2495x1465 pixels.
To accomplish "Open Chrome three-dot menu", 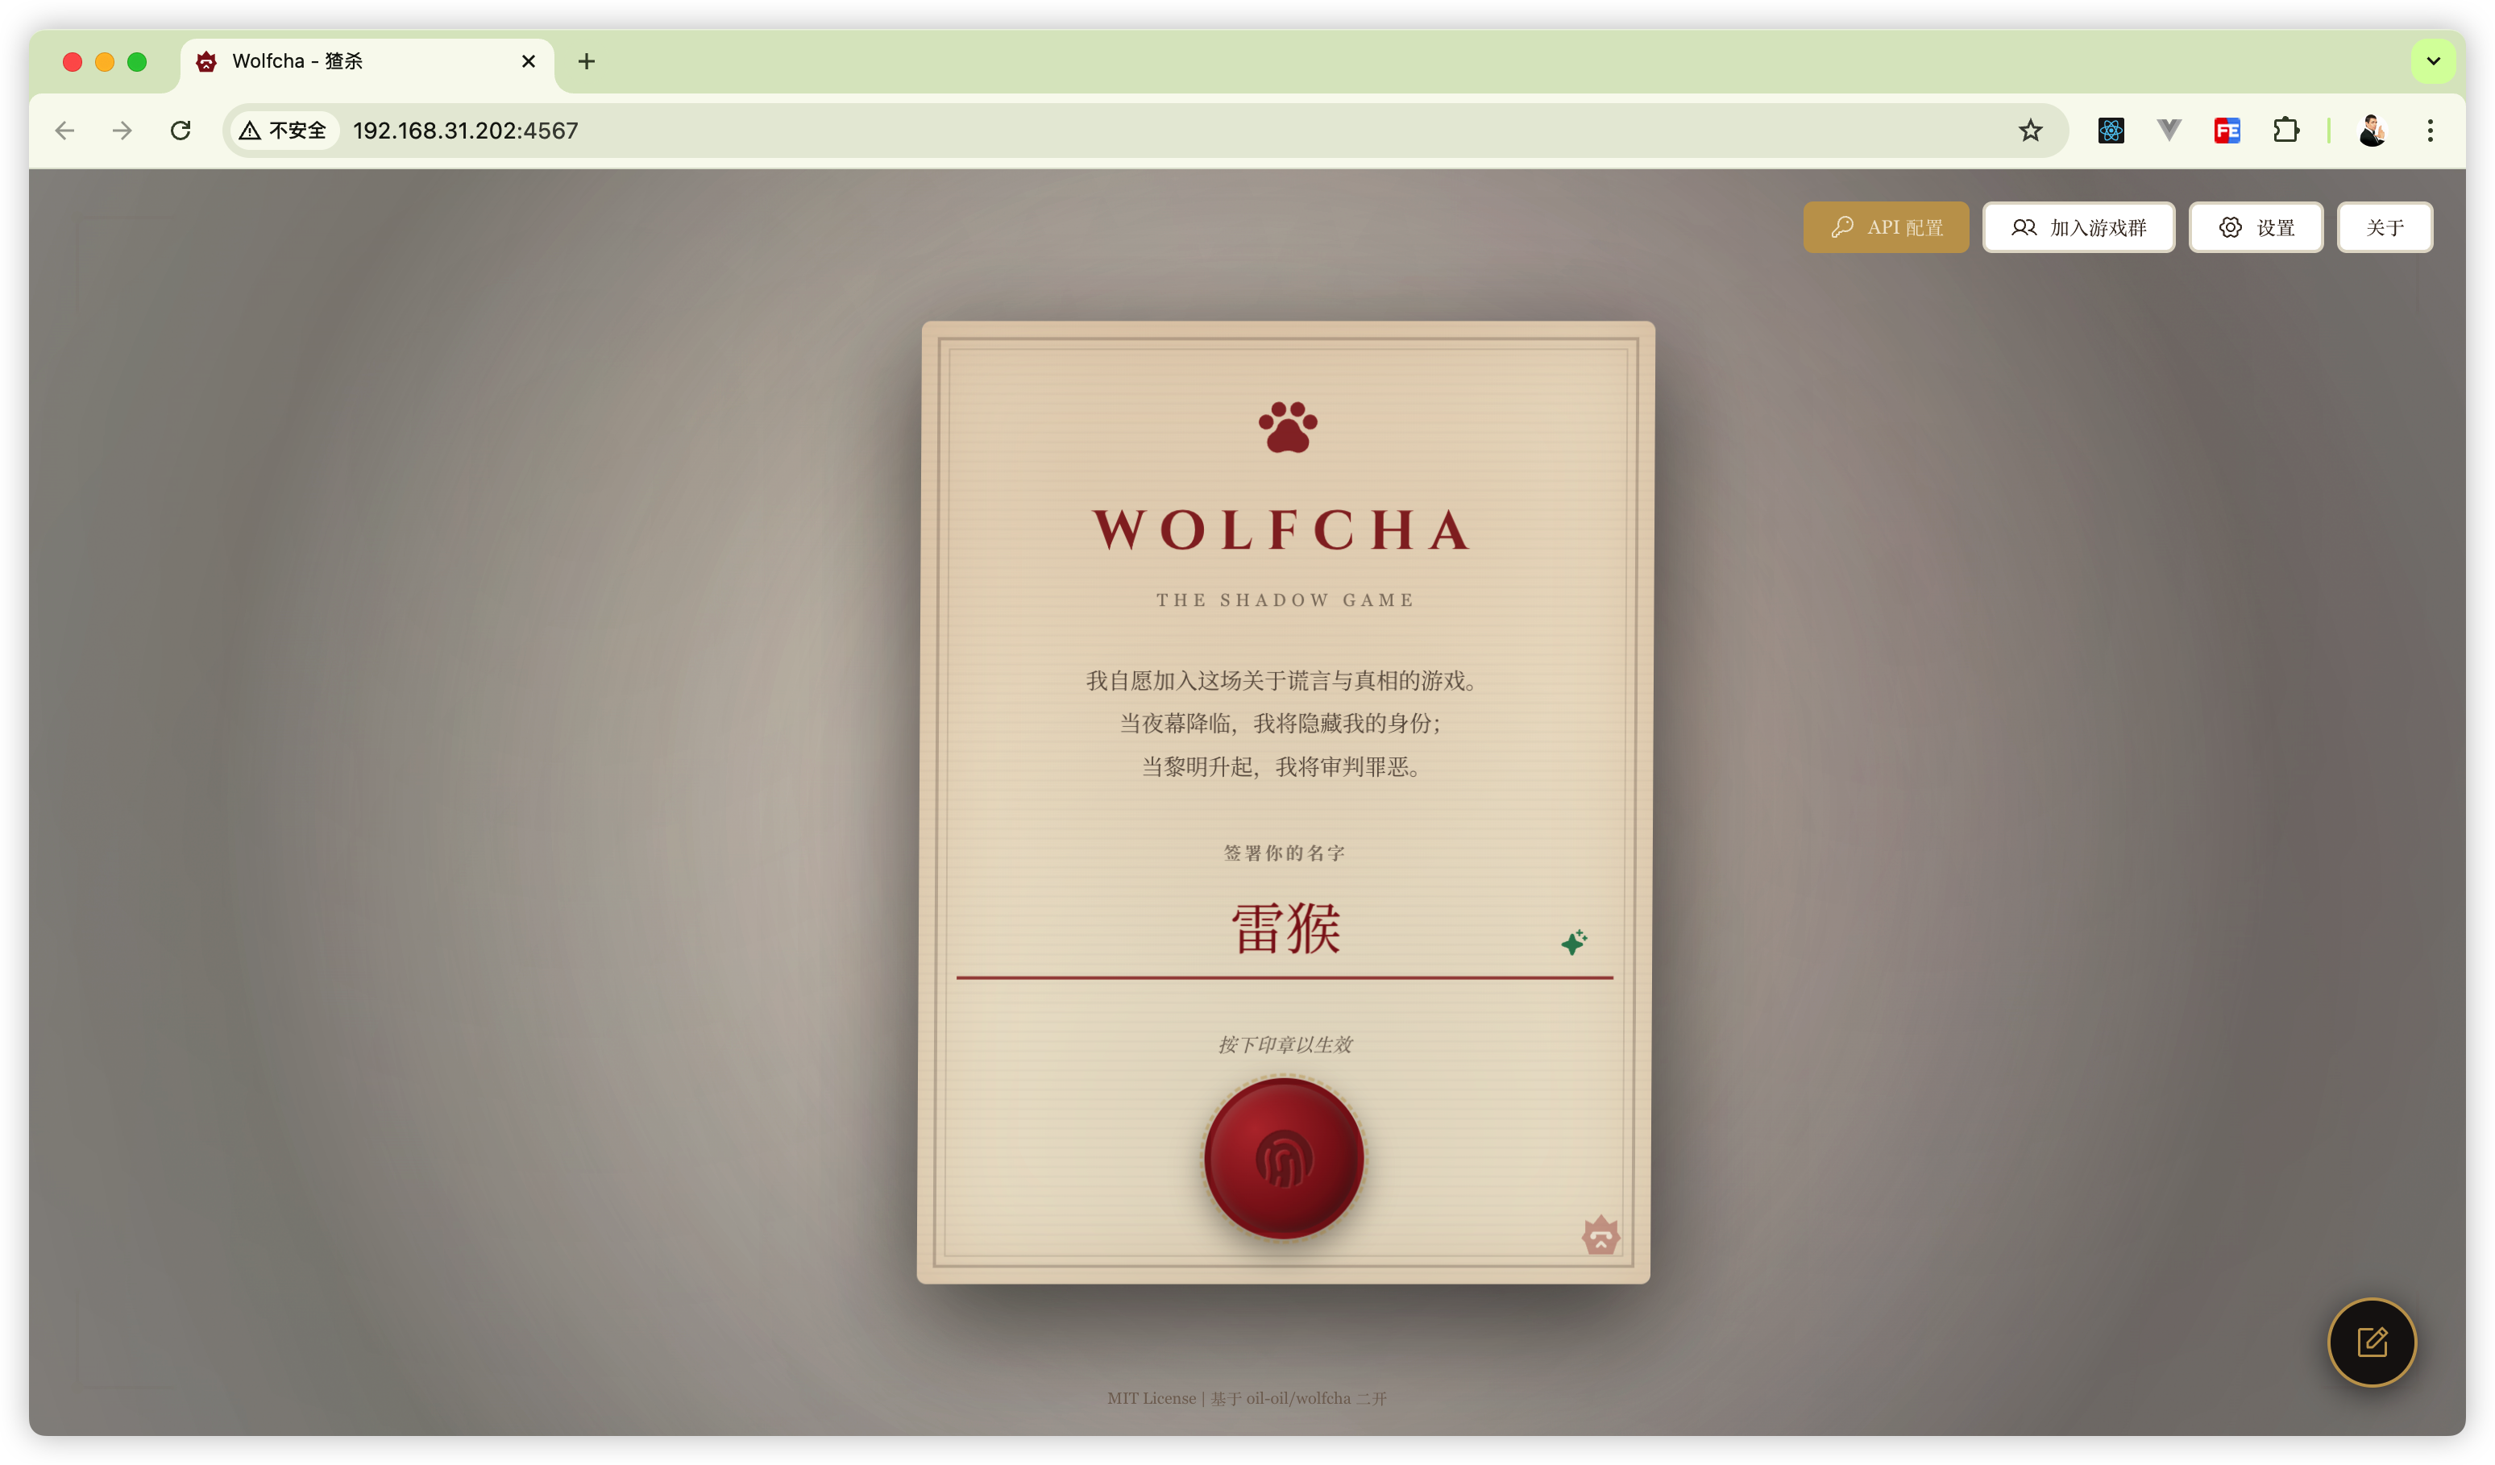I will 2430,131.
